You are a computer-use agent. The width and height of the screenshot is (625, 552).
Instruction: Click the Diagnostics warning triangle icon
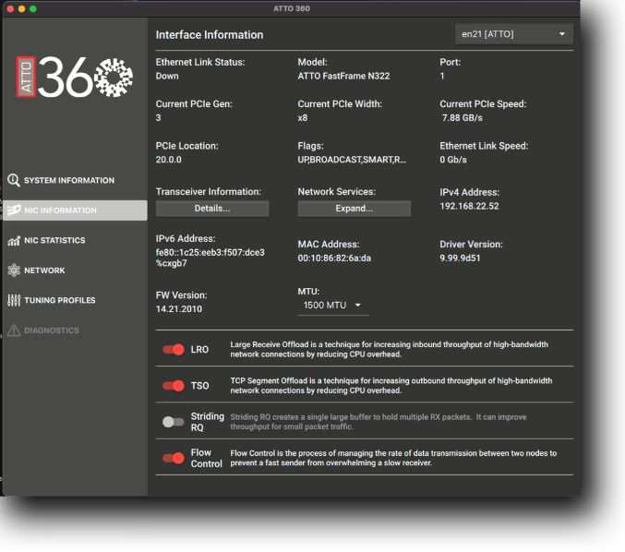click(14, 330)
